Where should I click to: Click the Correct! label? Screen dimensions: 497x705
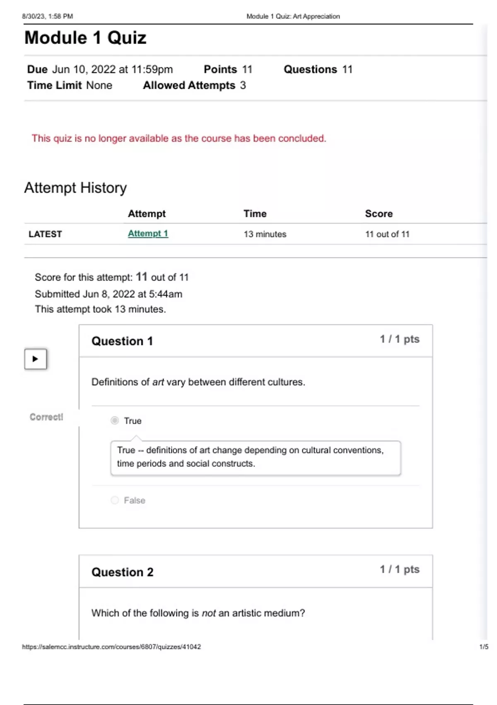click(46, 417)
